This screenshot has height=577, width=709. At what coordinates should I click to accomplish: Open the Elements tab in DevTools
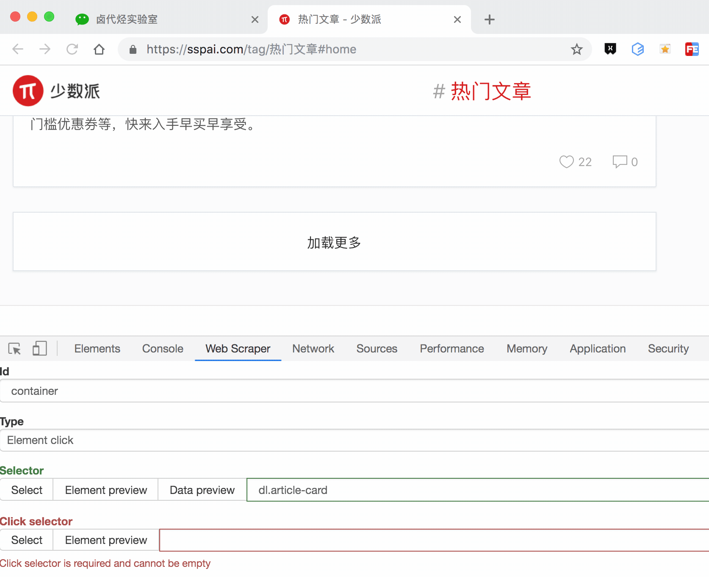tap(97, 349)
